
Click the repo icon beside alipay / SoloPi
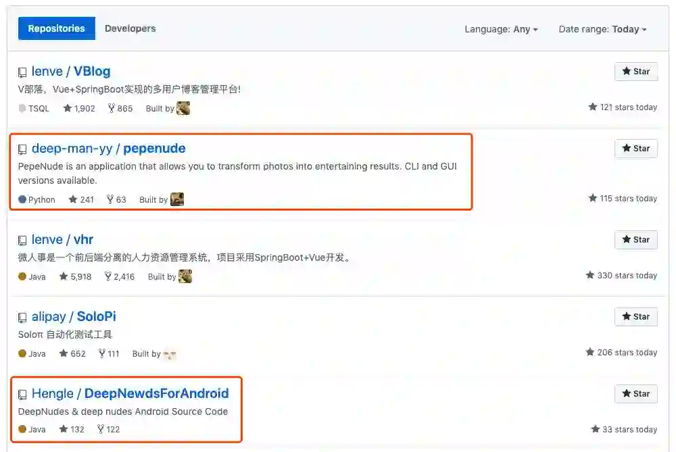22,318
